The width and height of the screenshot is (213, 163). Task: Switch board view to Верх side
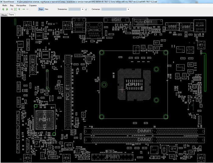click(x=41, y=9)
